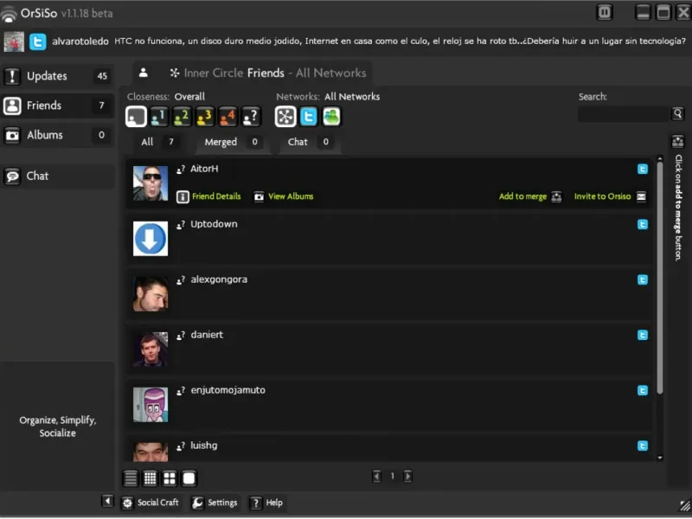
Task: Click the Invite to Orsiso envelope icon
Action: point(641,197)
